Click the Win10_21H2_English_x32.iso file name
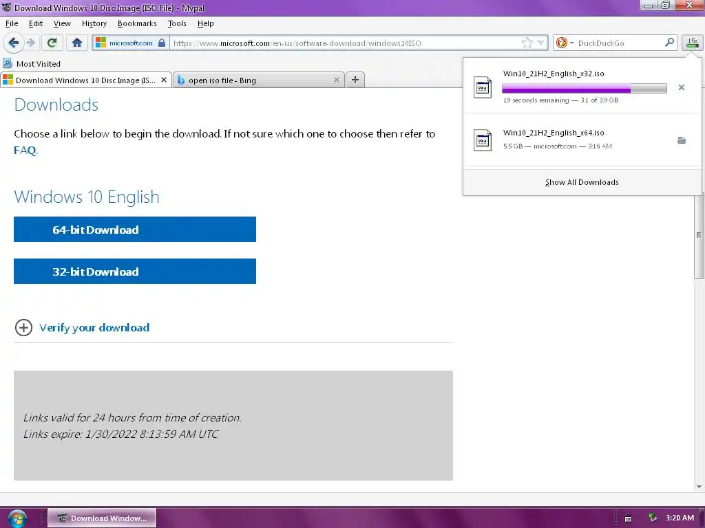705x528 pixels. pos(554,74)
